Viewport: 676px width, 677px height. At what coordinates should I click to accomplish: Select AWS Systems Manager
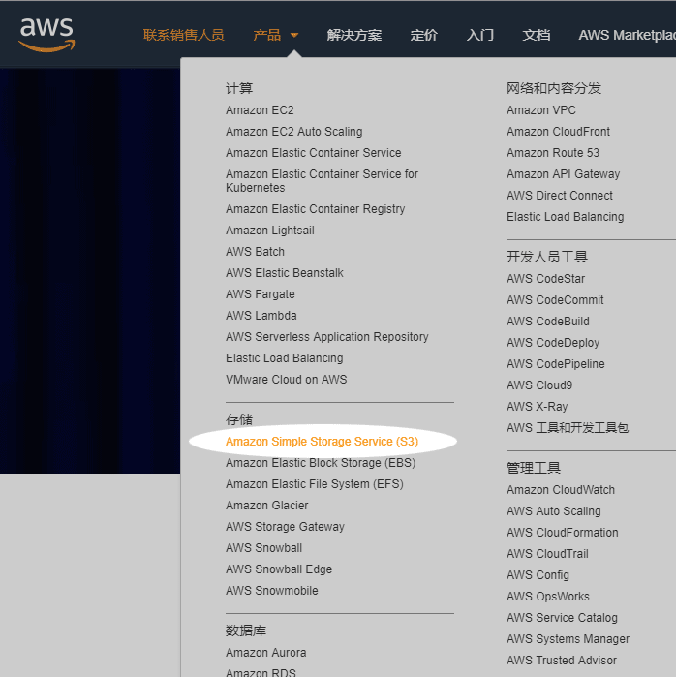(568, 638)
